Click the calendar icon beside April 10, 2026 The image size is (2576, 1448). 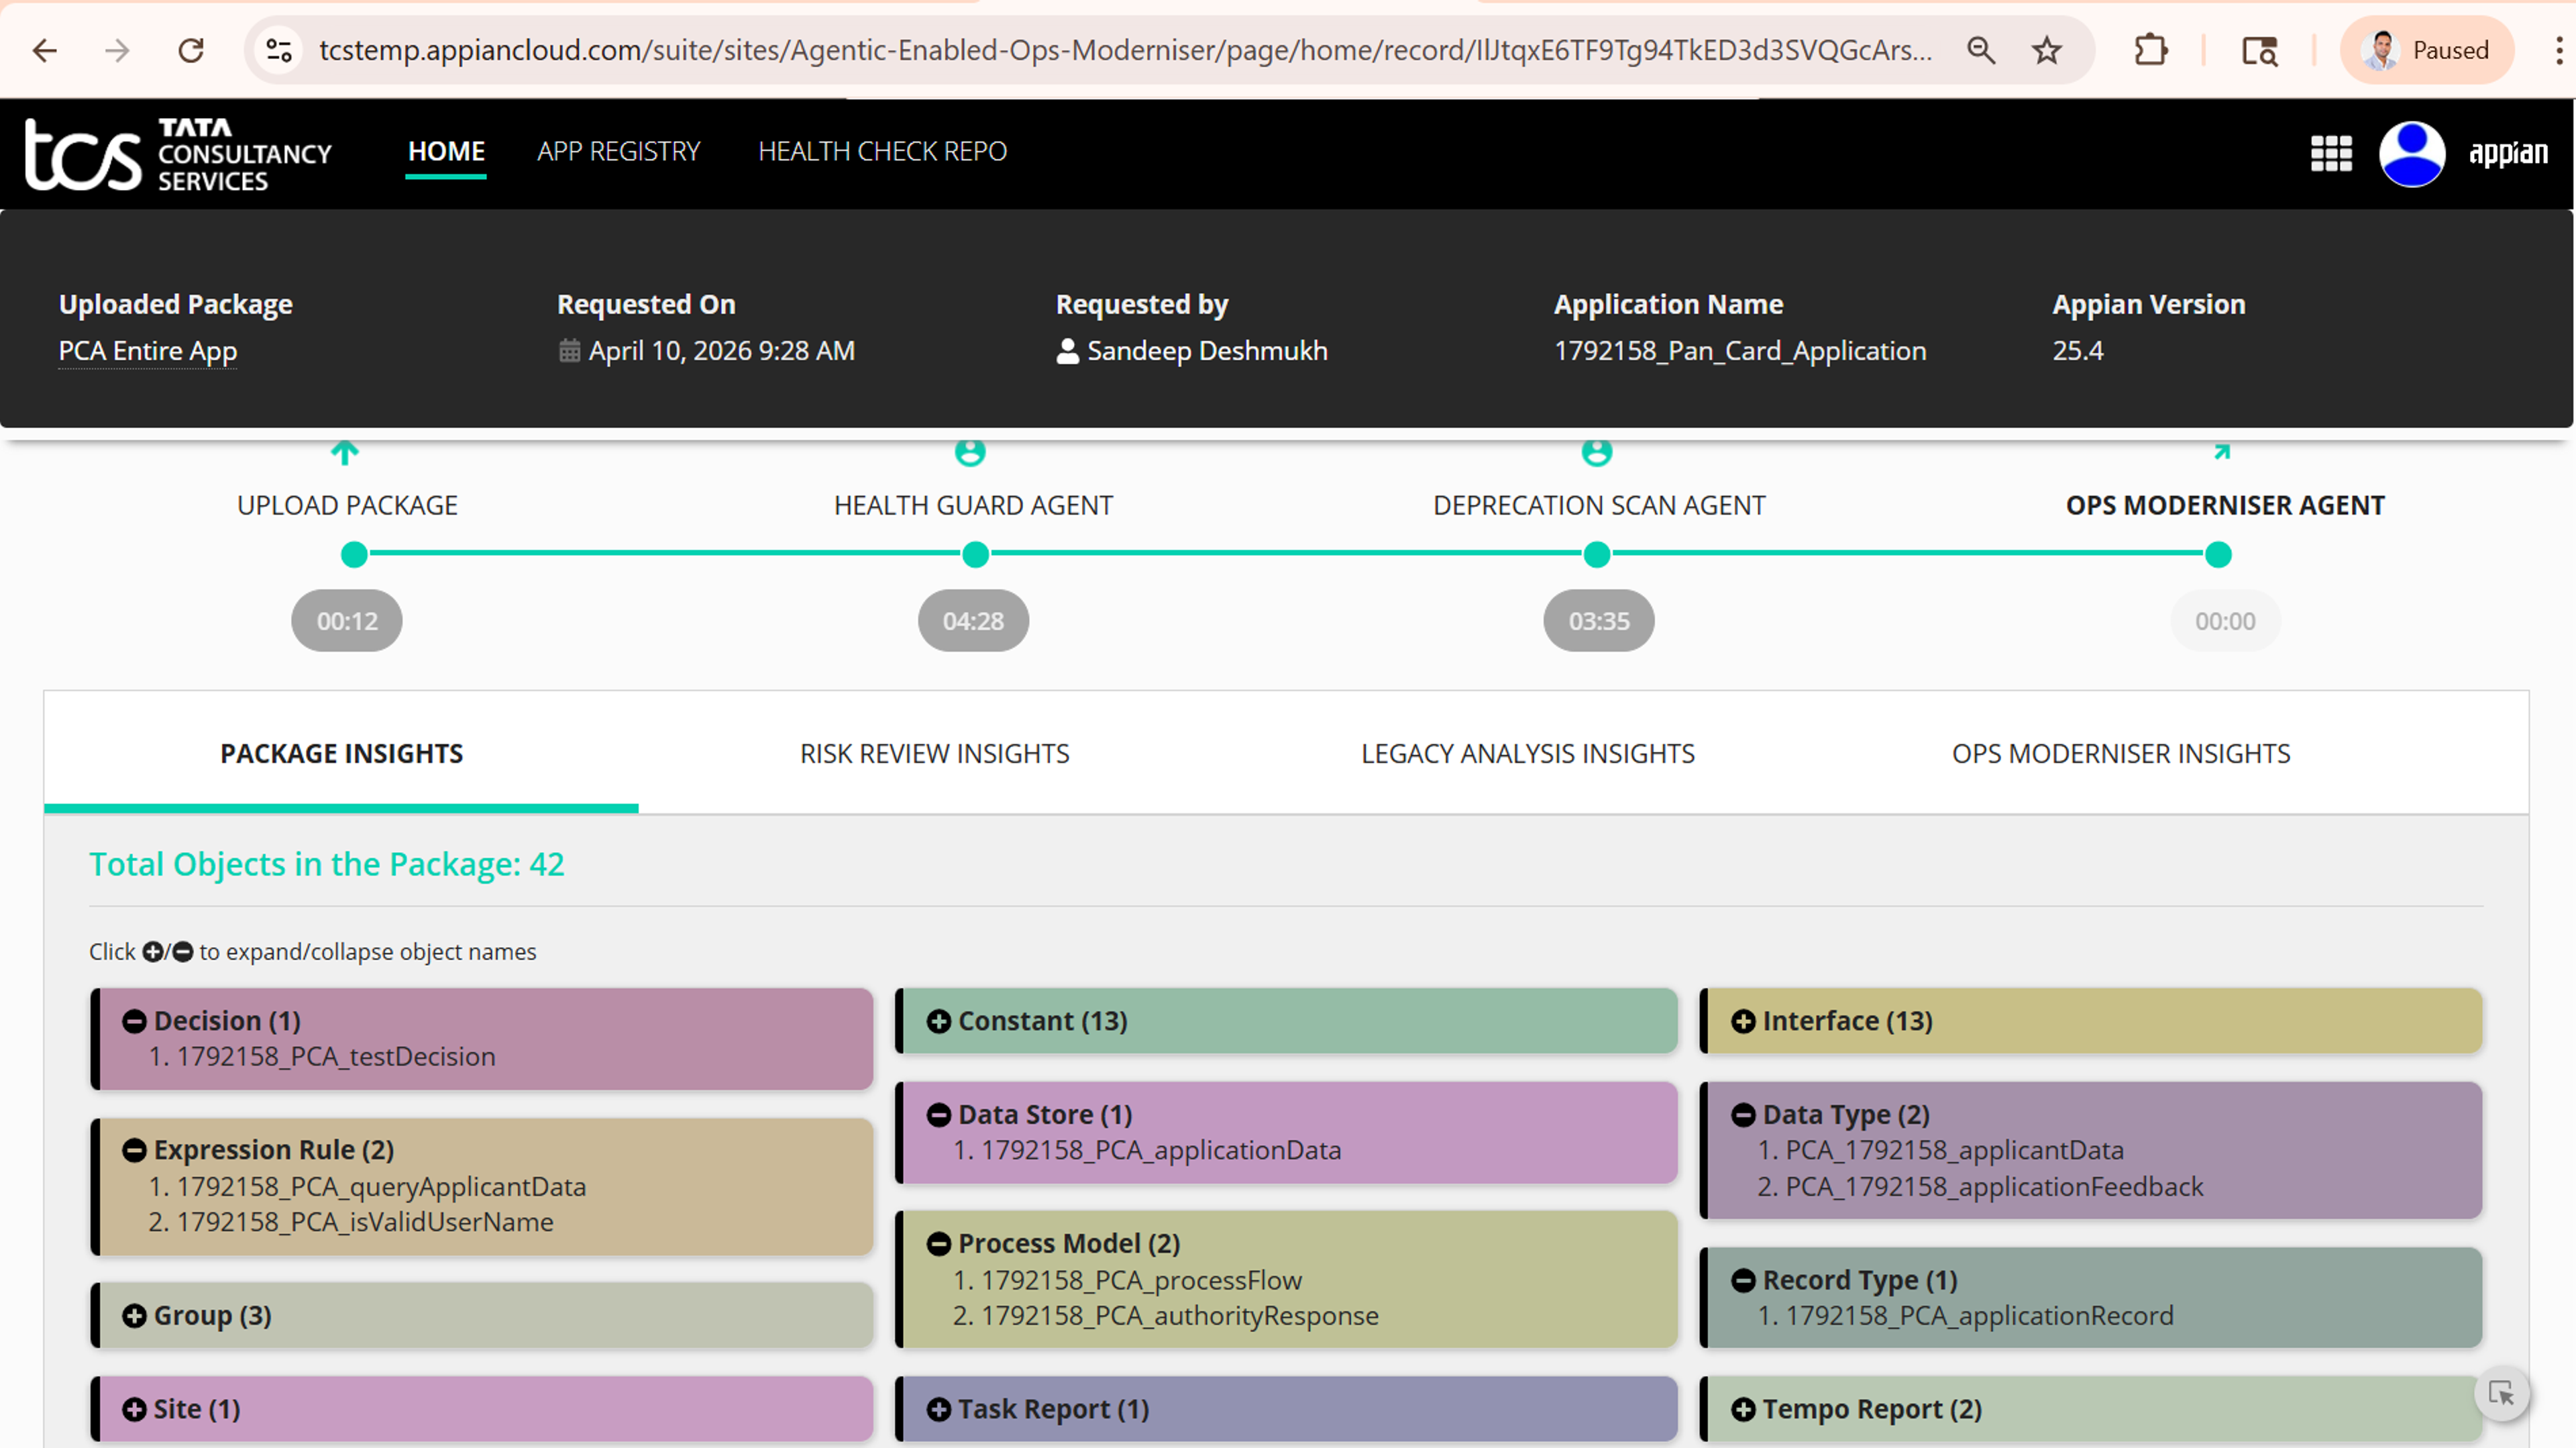click(569, 351)
